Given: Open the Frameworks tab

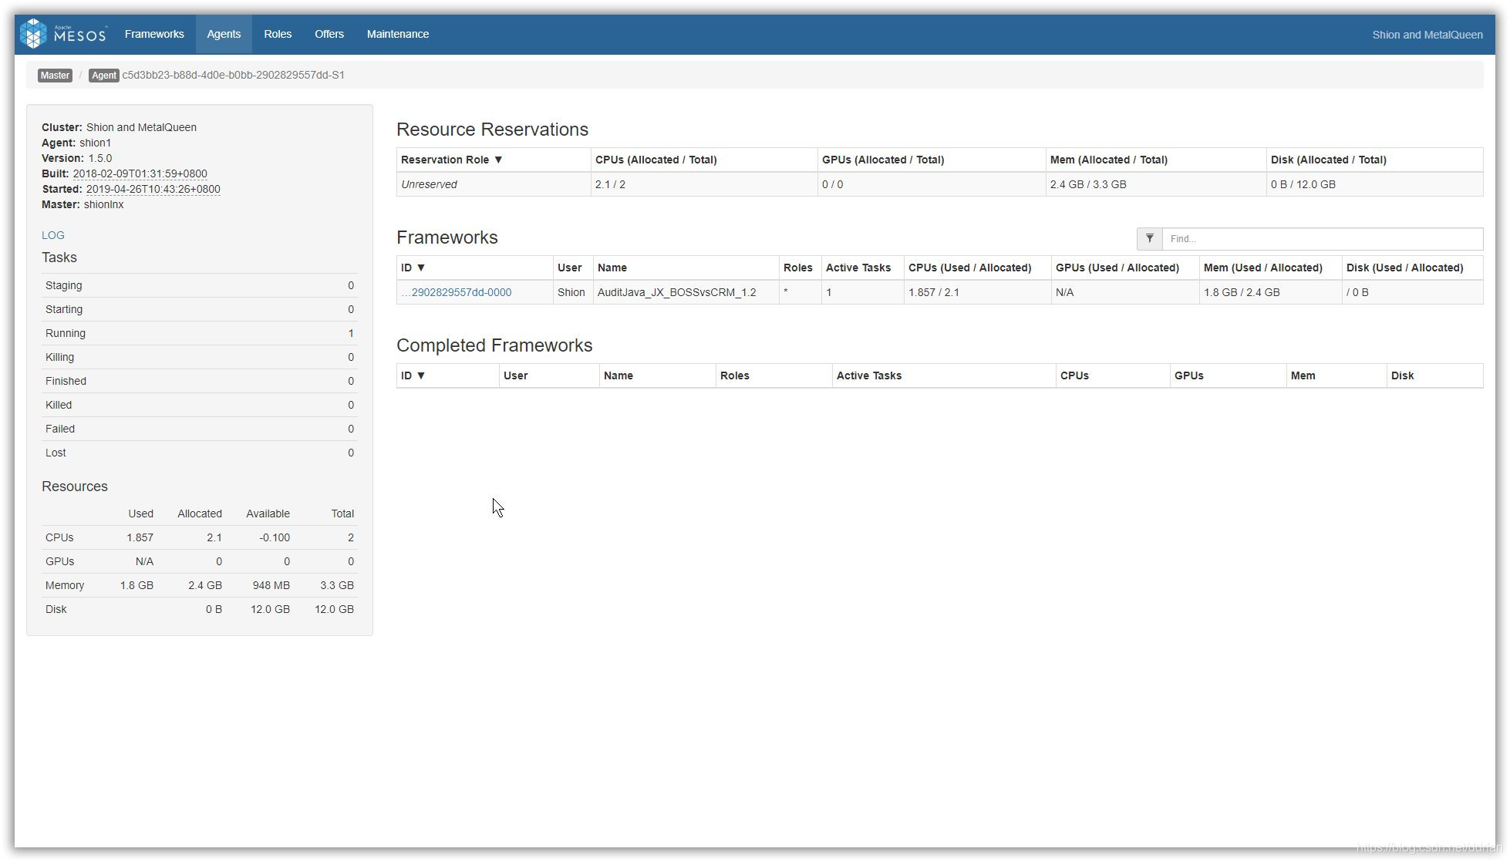Looking at the screenshot, I should (x=153, y=34).
